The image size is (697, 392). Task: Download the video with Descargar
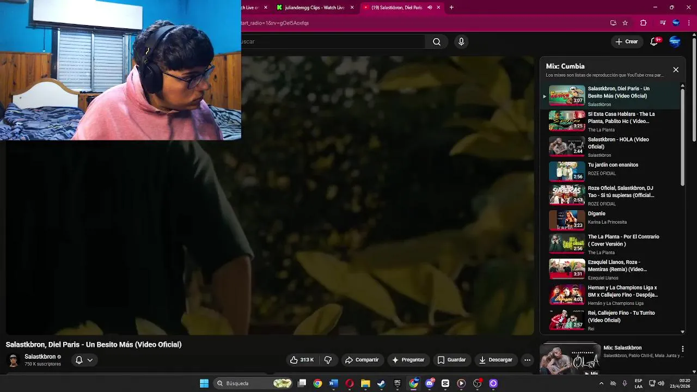(496, 360)
